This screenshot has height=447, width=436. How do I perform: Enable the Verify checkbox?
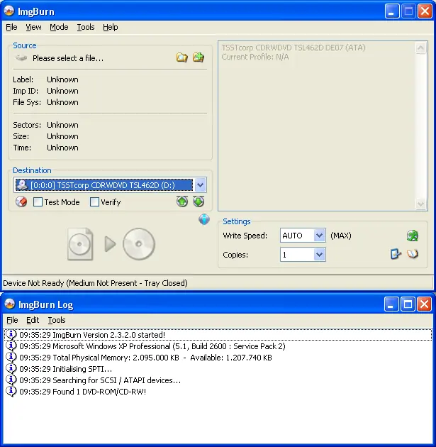(94, 202)
